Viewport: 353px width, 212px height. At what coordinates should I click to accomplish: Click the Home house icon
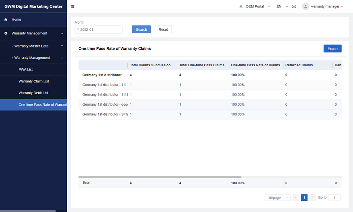point(6,19)
